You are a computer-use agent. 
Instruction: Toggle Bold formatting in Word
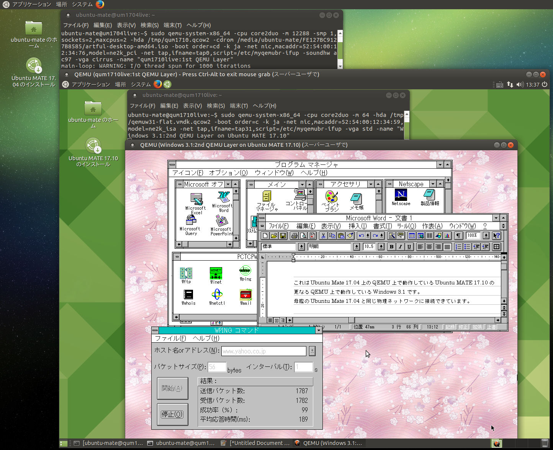[391, 246]
